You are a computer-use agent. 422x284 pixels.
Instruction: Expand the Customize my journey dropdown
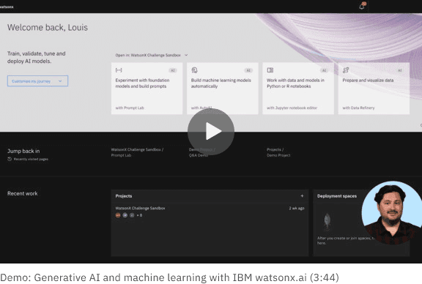[x=37, y=81]
